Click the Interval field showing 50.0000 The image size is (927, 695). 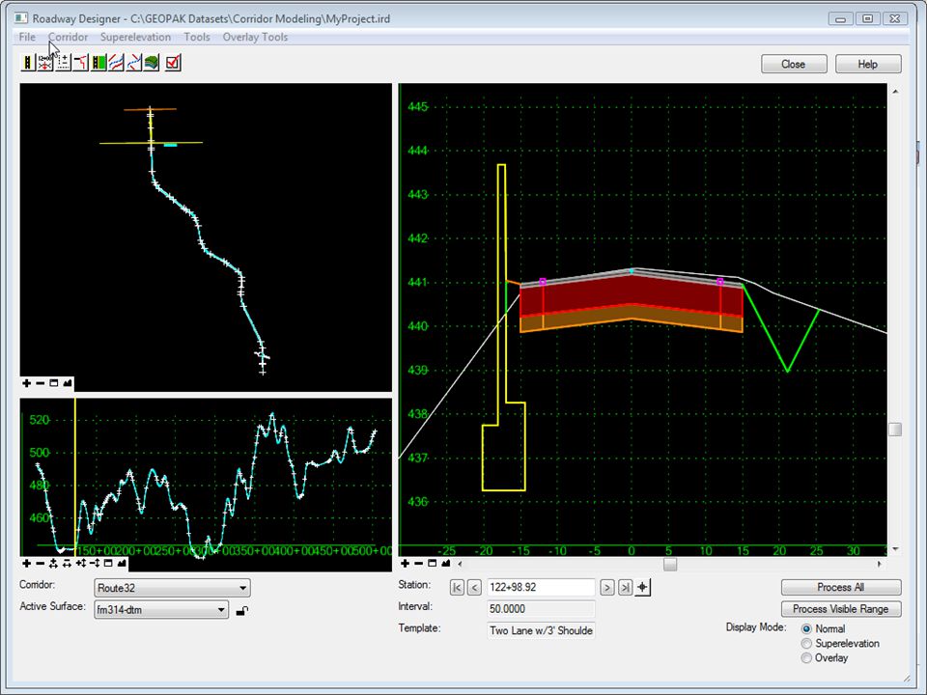(541, 609)
